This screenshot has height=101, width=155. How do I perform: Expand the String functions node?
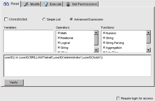coord(104,38)
